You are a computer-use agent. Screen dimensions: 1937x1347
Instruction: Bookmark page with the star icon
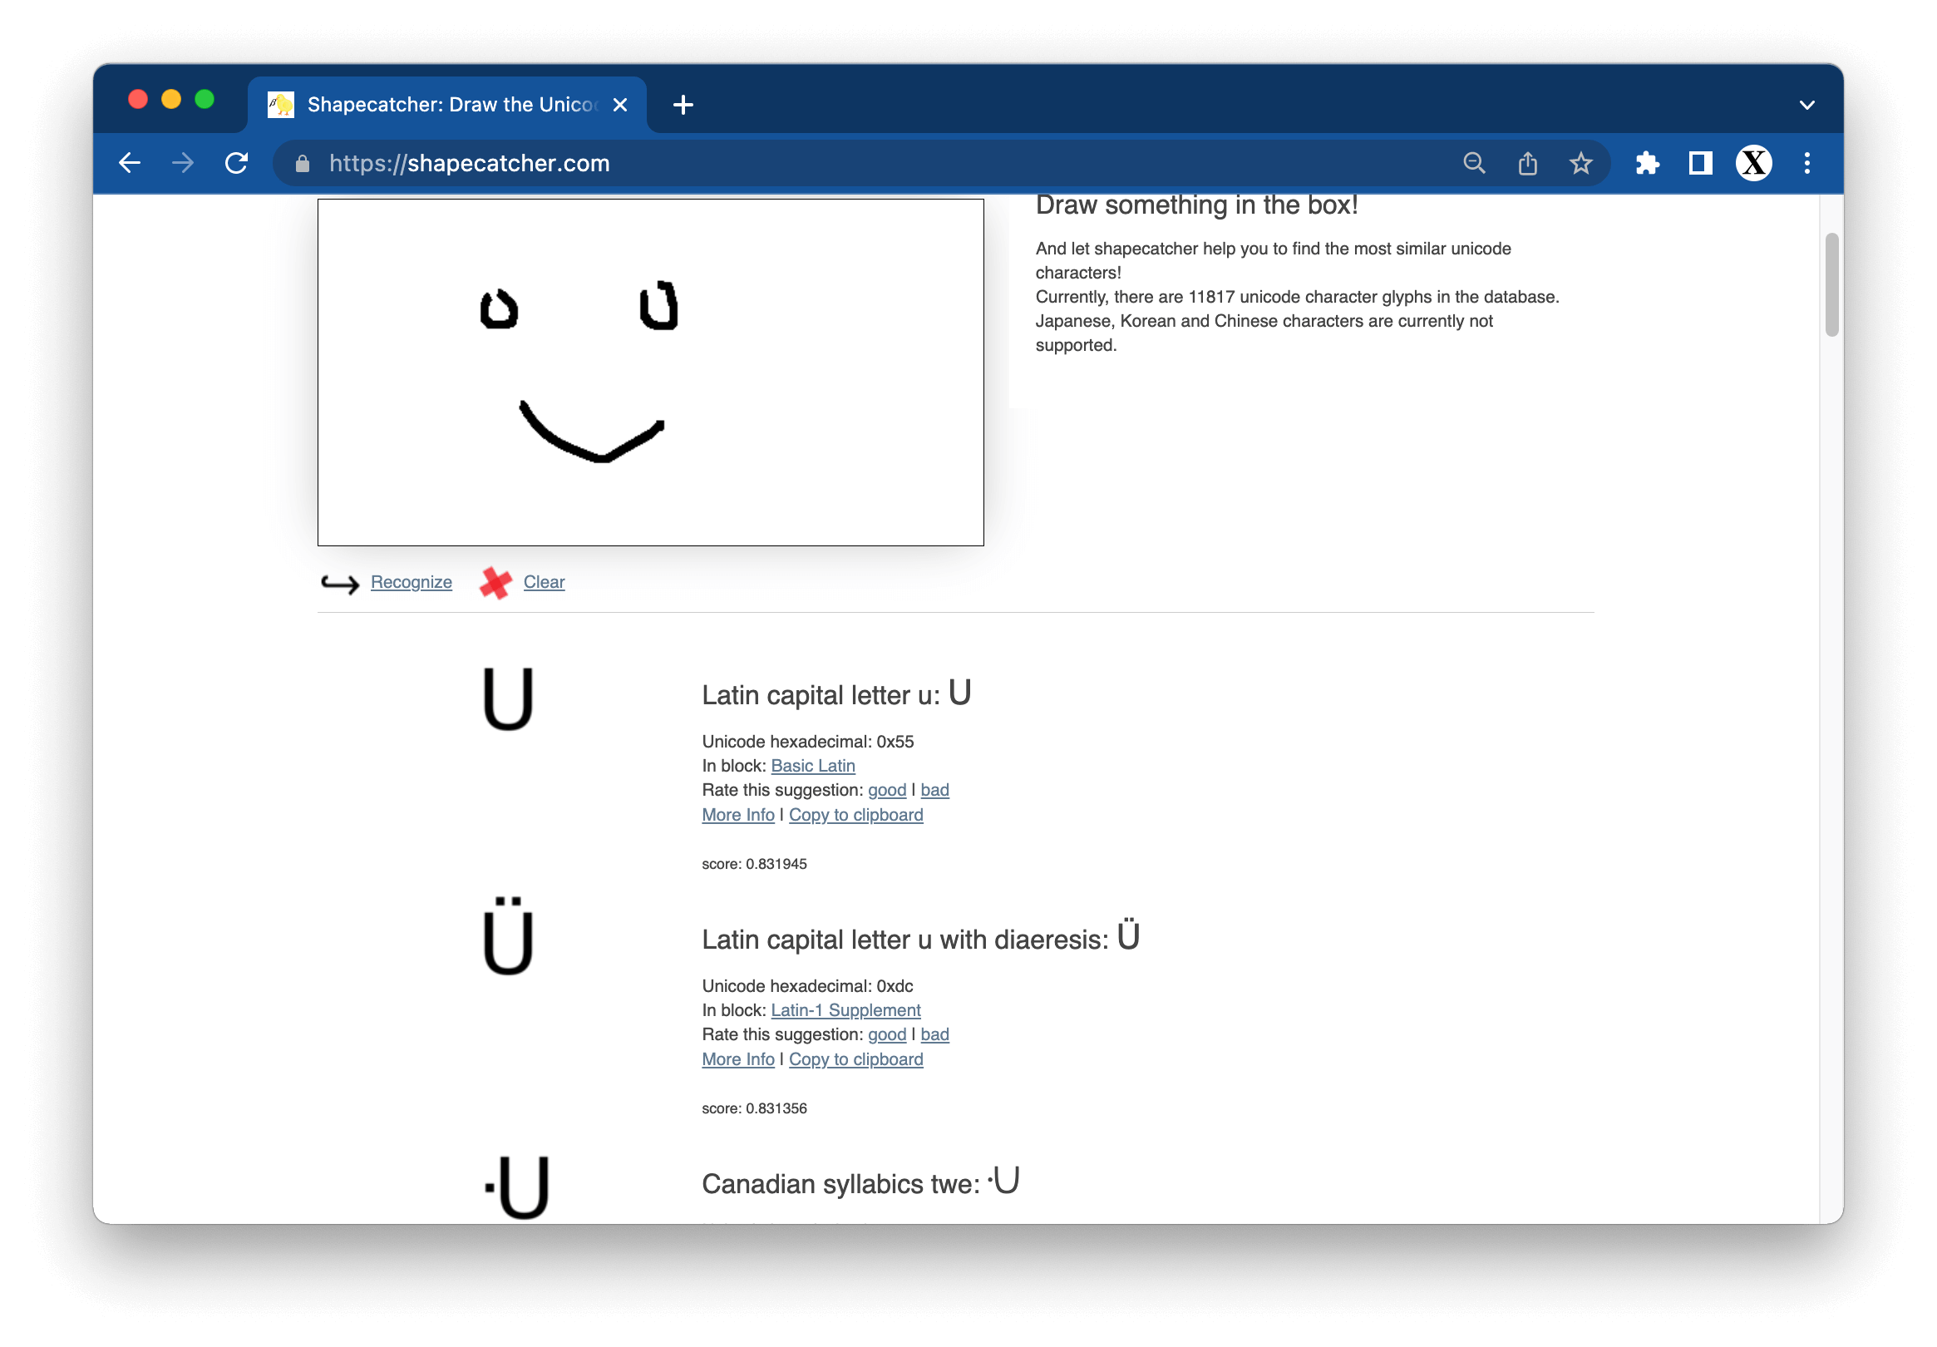tap(1580, 163)
